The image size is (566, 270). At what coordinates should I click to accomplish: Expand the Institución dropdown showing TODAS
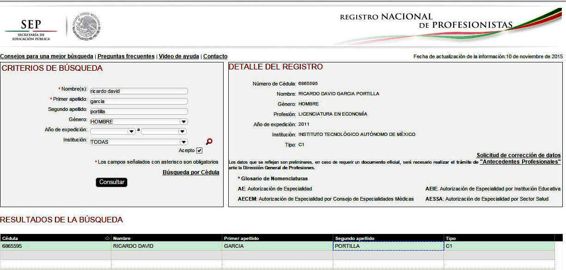[x=183, y=142]
